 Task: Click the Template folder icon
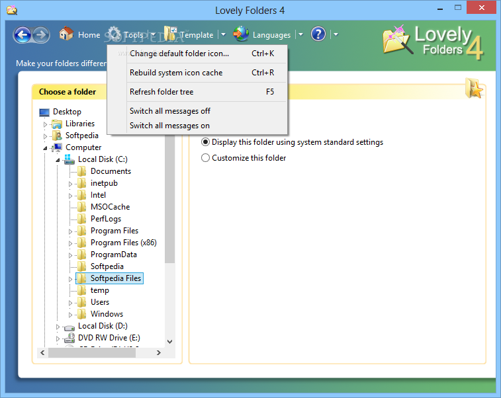tap(170, 34)
